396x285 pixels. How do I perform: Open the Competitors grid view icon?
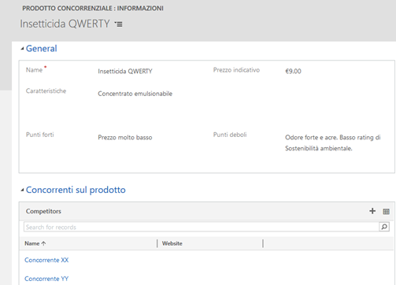coord(386,212)
